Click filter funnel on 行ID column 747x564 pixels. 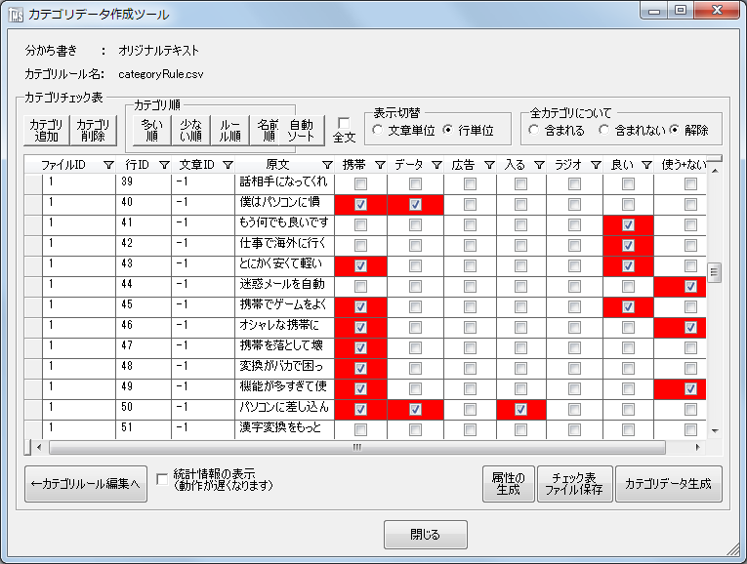point(163,165)
